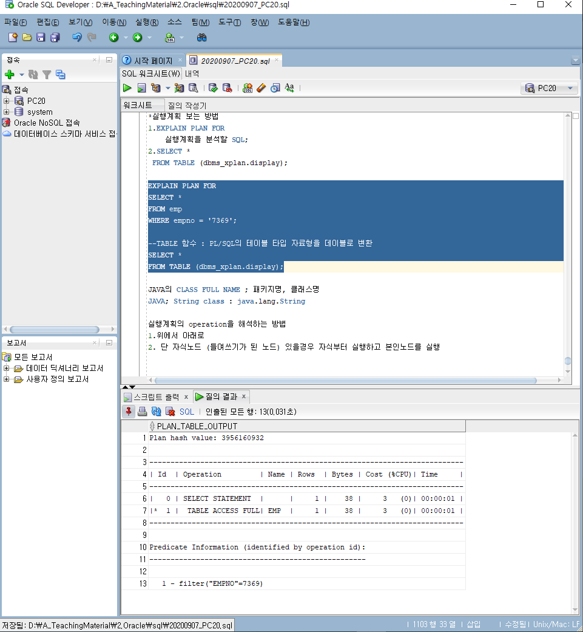Select Oracle NoSQL 접속 tree item
Viewport: 583px width, 632px height.
coord(47,123)
